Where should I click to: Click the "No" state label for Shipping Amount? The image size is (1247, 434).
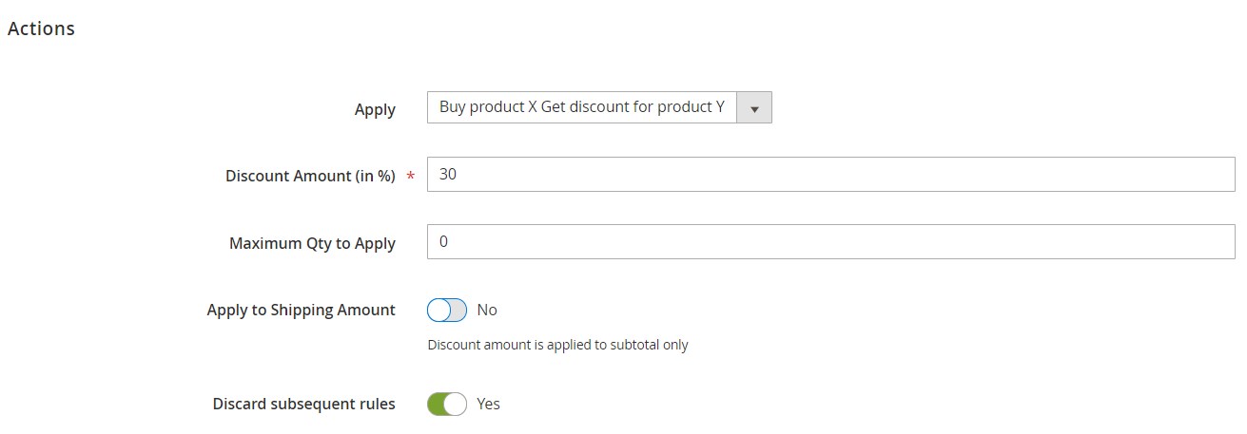[x=487, y=311]
